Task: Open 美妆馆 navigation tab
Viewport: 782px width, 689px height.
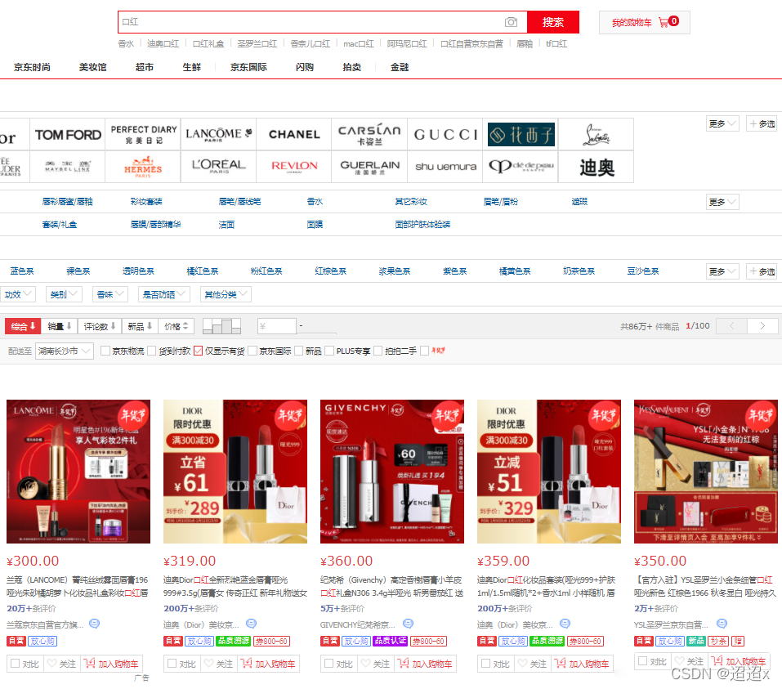Action: [93, 67]
